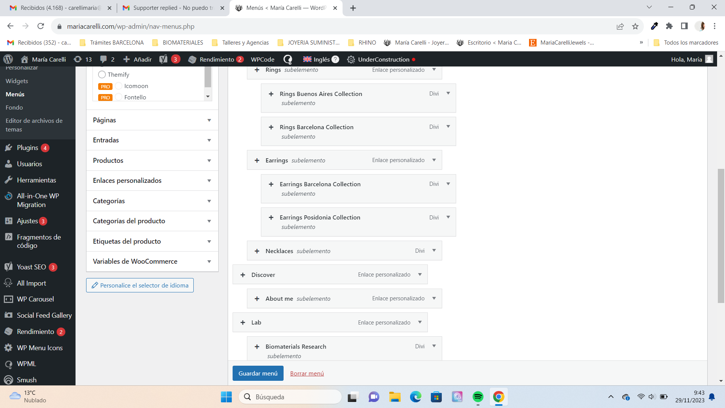Click the Borrar menú link
This screenshot has width=725, height=408.
pos(307,373)
